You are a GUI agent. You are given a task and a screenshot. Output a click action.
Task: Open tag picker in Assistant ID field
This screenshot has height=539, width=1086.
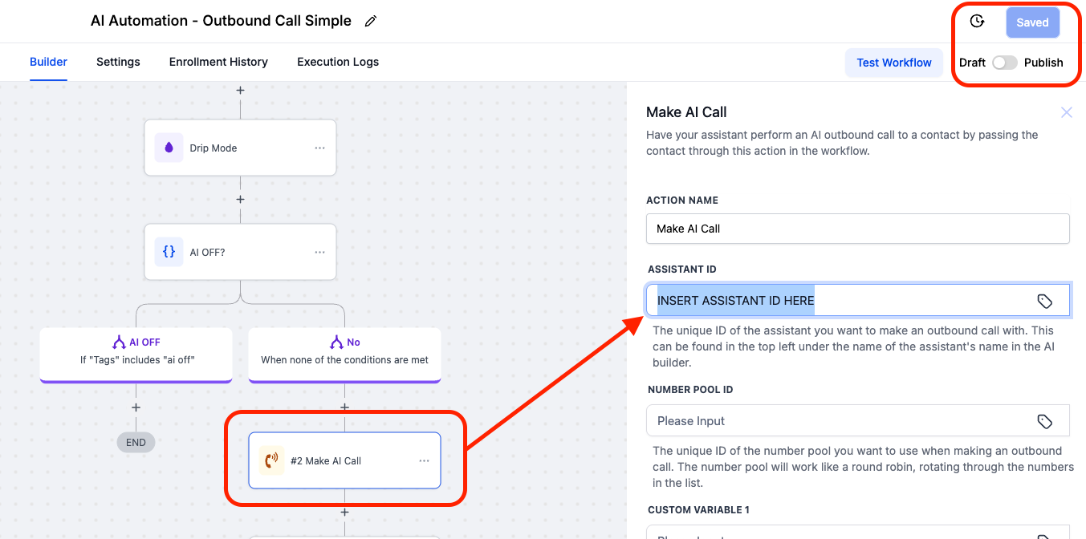[1044, 301]
